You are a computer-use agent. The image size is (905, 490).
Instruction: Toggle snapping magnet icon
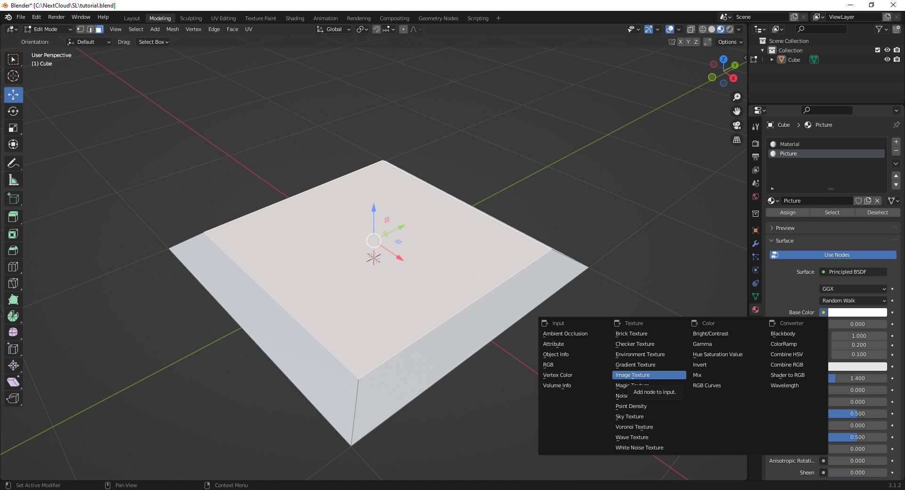(x=376, y=29)
